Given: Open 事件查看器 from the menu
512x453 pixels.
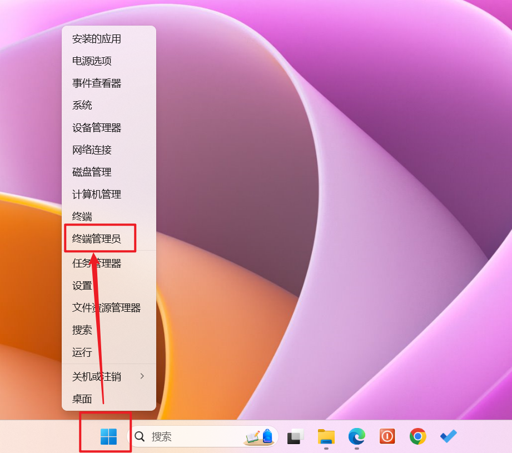Looking at the screenshot, I should tap(109, 83).
